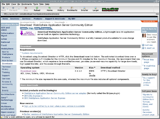Click the Metztli IT logo
Screen dimensions: 160x119
110,10
